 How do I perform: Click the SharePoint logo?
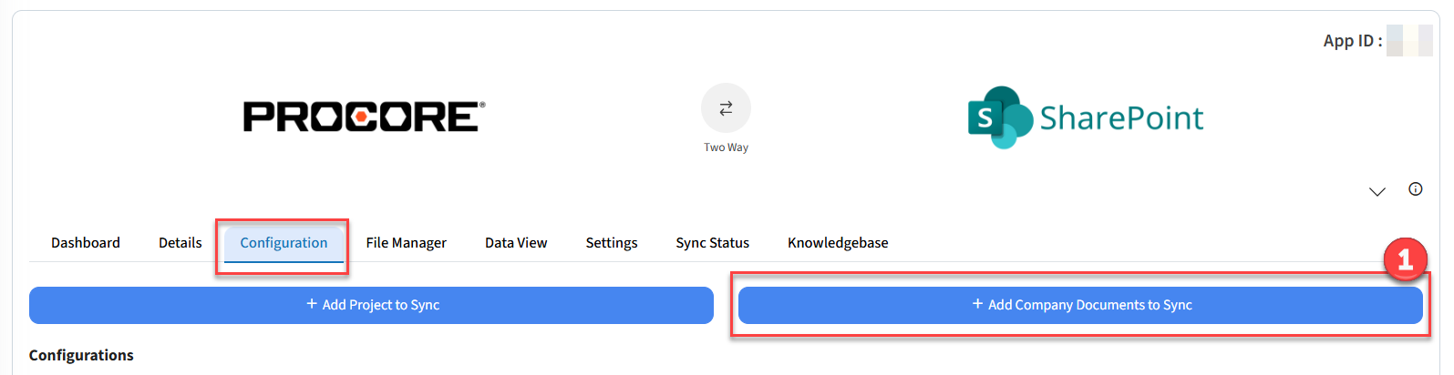point(1085,117)
